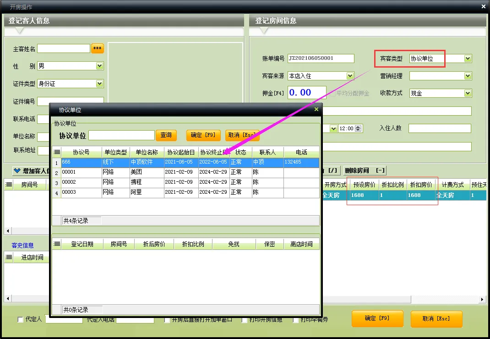Viewport: 490px width, 339px height.
Task: Select the 美团 agreement unit row
Action: pyautogui.click(x=185, y=172)
